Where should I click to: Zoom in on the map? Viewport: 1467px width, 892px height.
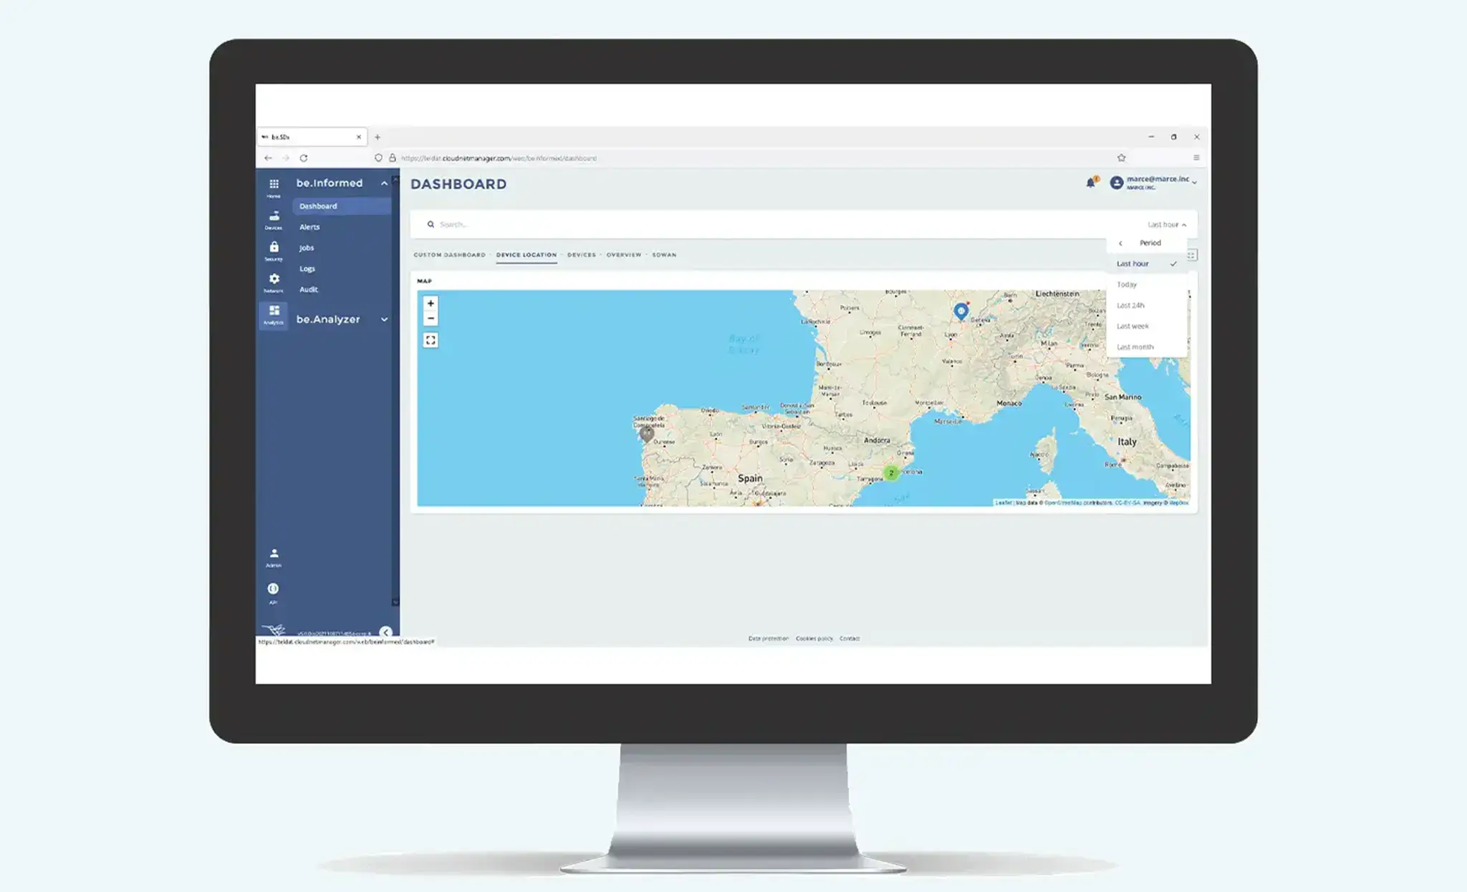click(x=431, y=304)
